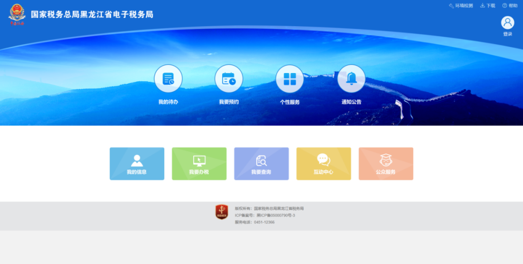Click the 个性服务 label text
The height and width of the screenshot is (264, 523).
290,102
